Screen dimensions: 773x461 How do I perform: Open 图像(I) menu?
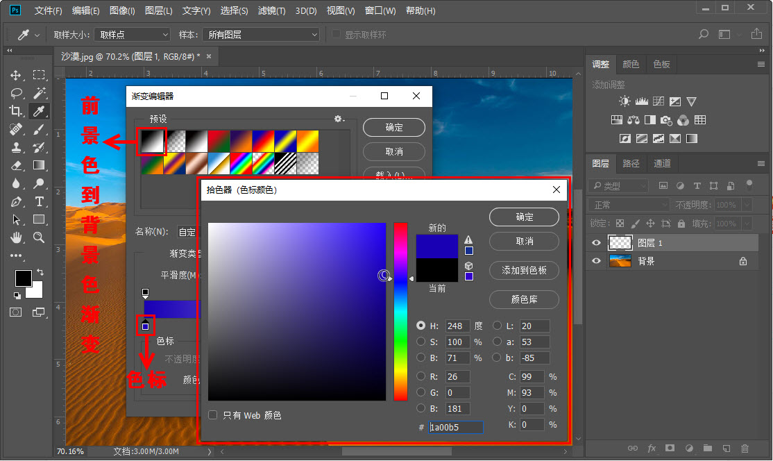[x=122, y=10]
